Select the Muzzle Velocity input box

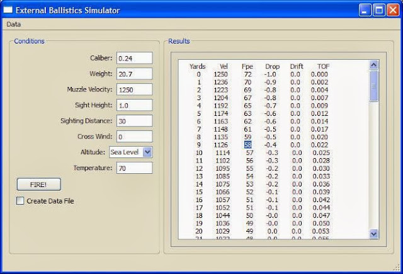(134, 89)
